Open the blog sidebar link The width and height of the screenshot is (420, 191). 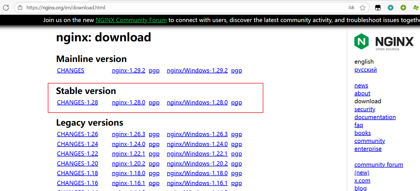point(360,188)
